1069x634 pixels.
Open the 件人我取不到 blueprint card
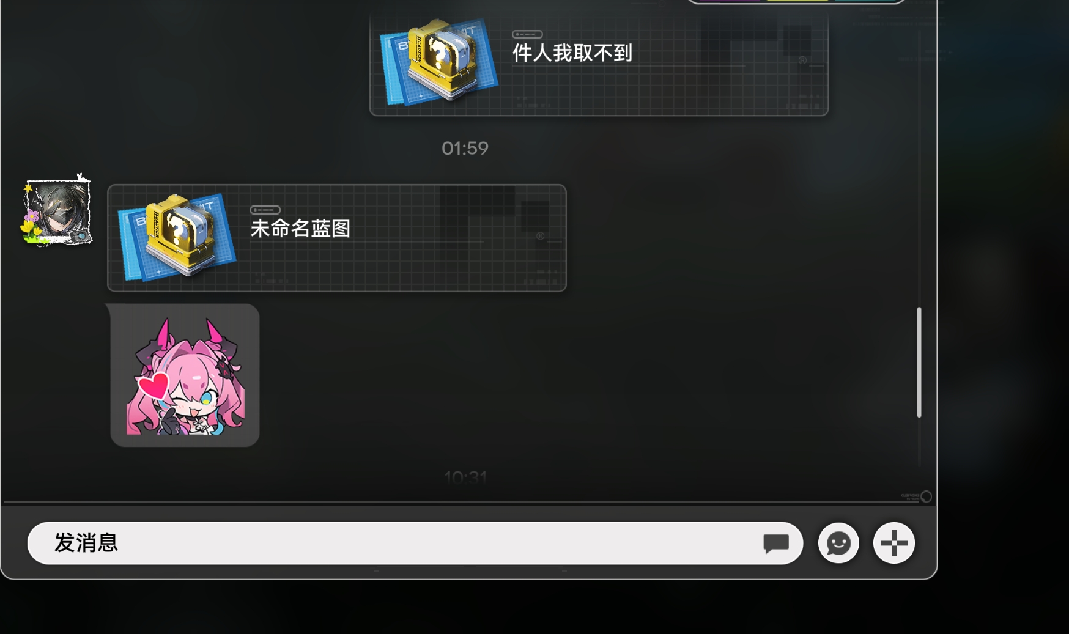599,64
